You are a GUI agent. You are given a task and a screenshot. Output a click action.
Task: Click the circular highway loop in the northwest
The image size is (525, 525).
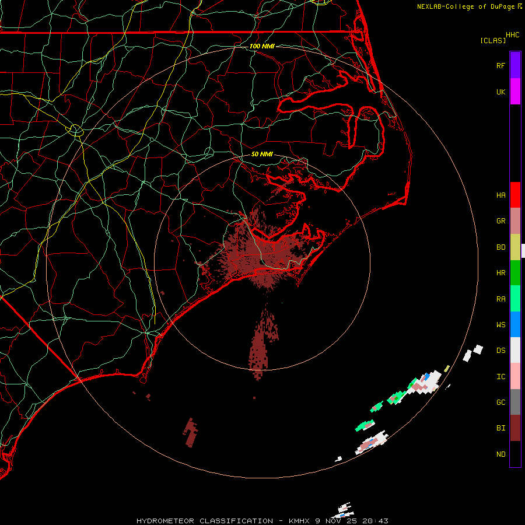pos(76,130)
